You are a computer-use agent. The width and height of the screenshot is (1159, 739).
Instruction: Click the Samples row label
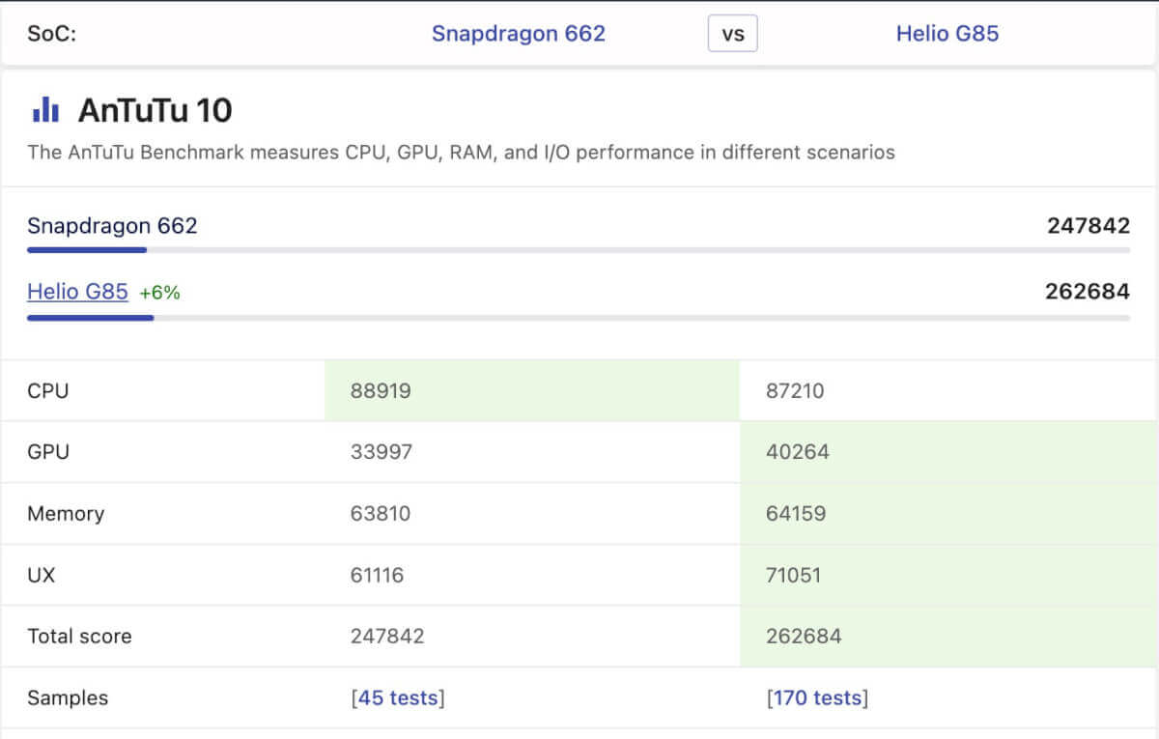(68, 698)
